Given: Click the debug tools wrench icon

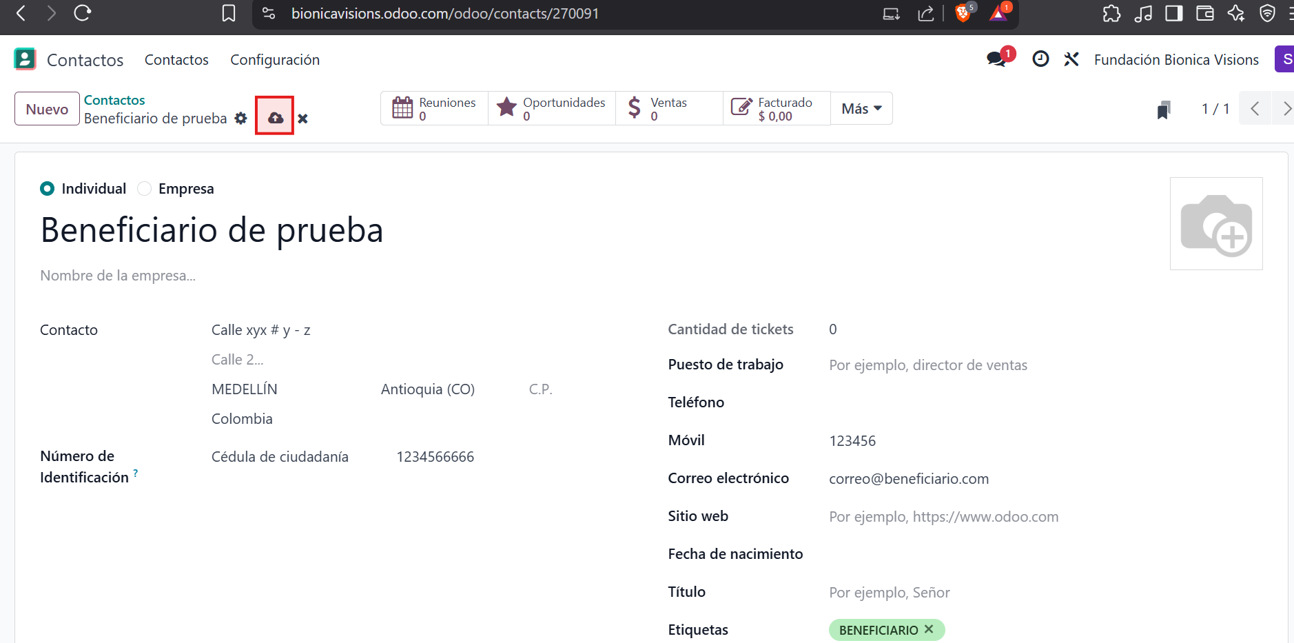Looking at the screenshot, I should point(1071,59).
